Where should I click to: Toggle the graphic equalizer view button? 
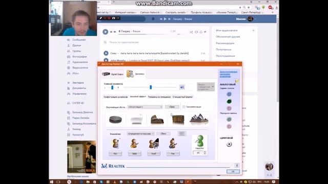181,133
